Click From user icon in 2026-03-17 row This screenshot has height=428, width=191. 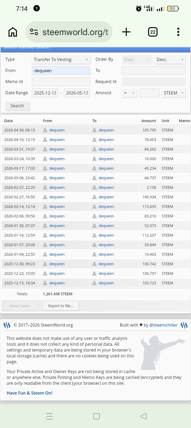(45, 168)
